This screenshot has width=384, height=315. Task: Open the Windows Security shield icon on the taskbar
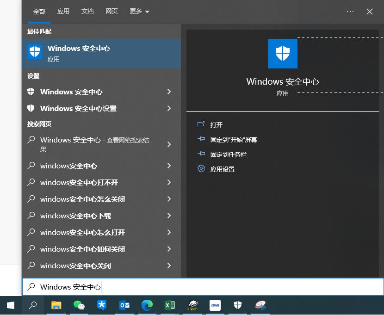tap(237, 305)
